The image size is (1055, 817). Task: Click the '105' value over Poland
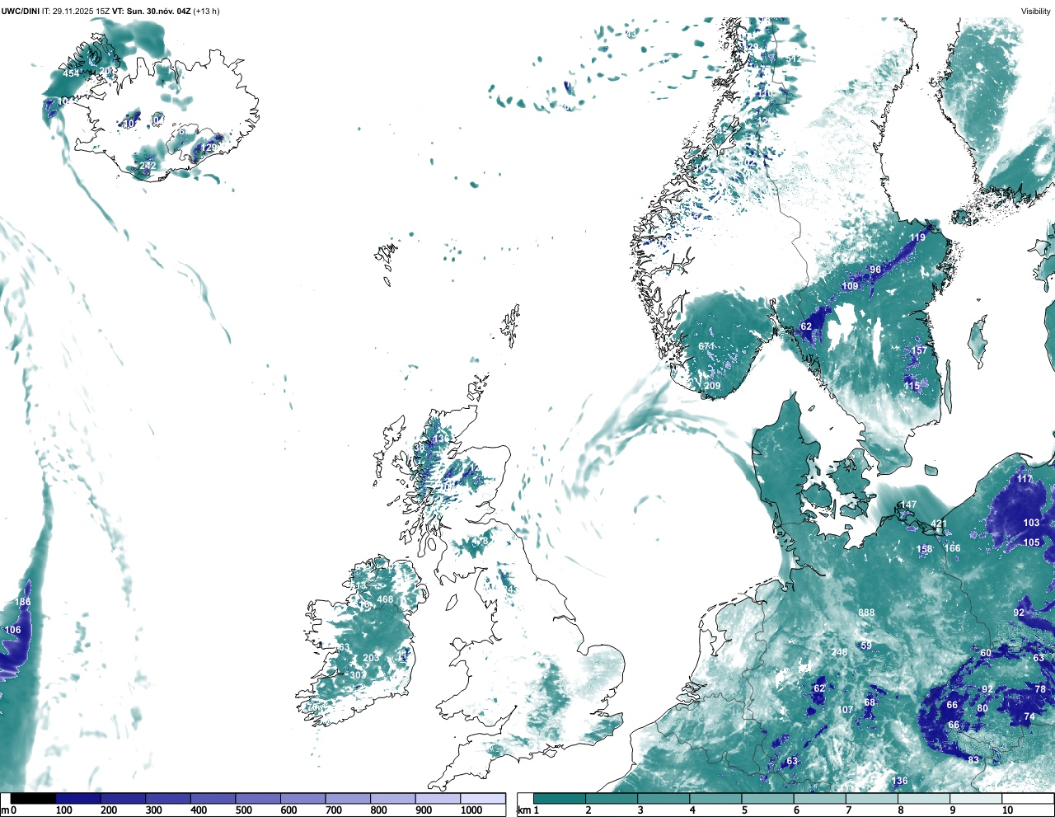click(x=1032, y=542)
